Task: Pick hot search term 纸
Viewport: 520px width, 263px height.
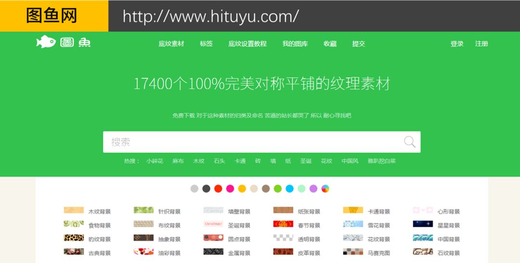Action: [x=288, y=161]
